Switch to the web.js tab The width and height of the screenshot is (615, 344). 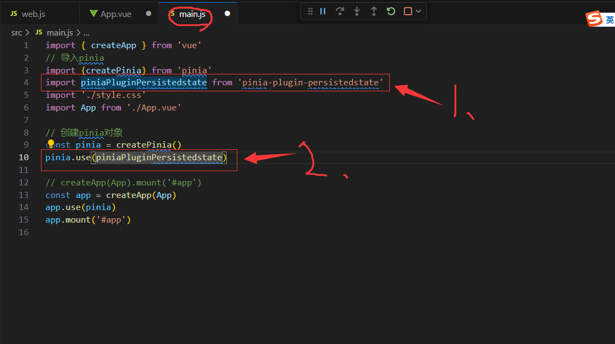[33, 14]
